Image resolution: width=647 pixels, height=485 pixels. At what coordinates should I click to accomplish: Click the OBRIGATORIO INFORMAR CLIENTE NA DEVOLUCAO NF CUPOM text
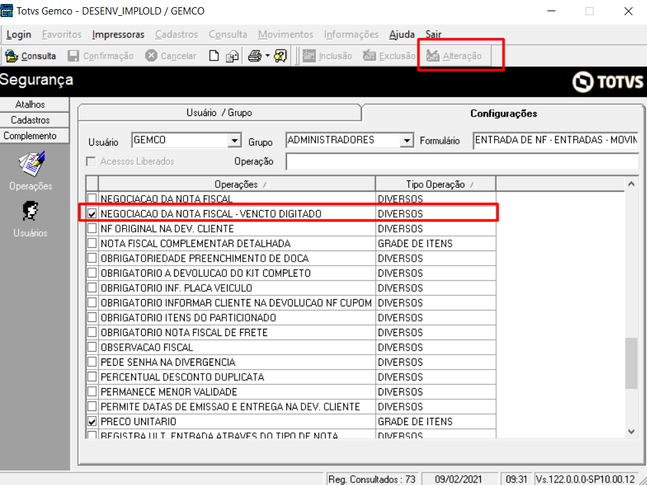click(236, 302)
